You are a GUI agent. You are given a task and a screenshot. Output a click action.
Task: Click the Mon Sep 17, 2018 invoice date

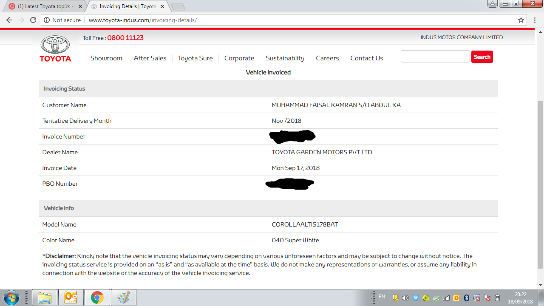[x=295, y=168]
